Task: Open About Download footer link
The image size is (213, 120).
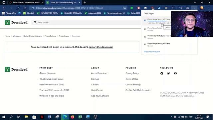Action: tap(99, 73)
